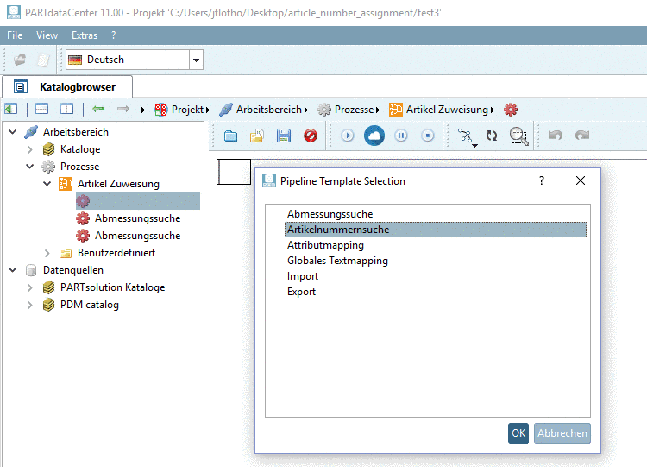
Task: Click the red gear breadcrumb icon
Action: [511, 110]
